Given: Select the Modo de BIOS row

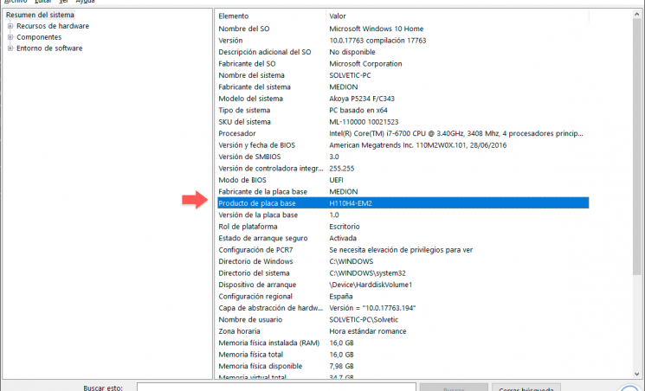Looking at the screenshot, I should coord(403,180).
